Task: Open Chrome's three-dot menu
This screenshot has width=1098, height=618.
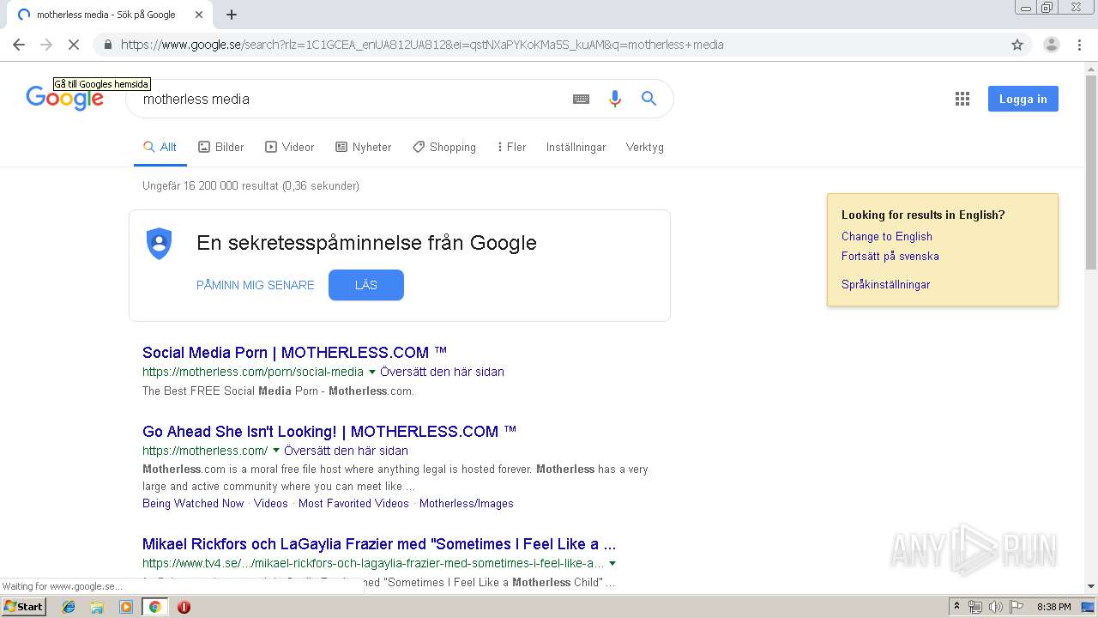Action: pos(1080,45)
